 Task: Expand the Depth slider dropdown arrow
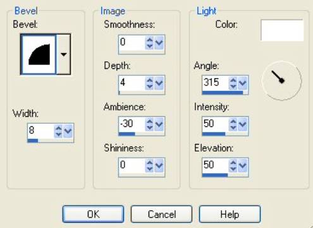[x=159, y=83]
